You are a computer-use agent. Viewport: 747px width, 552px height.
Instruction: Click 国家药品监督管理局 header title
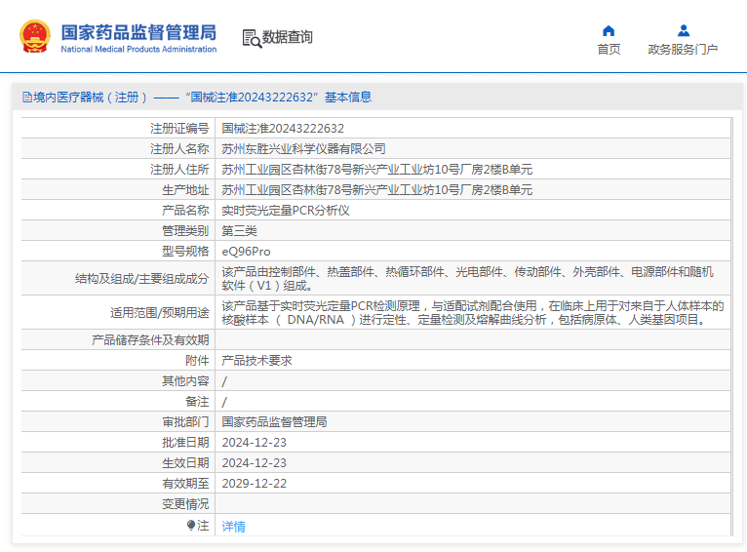tap(138, 33)
